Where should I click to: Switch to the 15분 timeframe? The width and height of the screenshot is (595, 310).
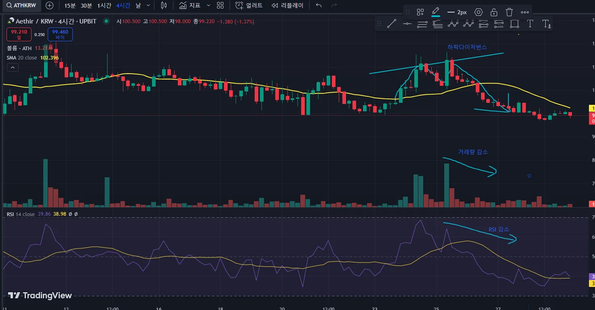(70, 5)
